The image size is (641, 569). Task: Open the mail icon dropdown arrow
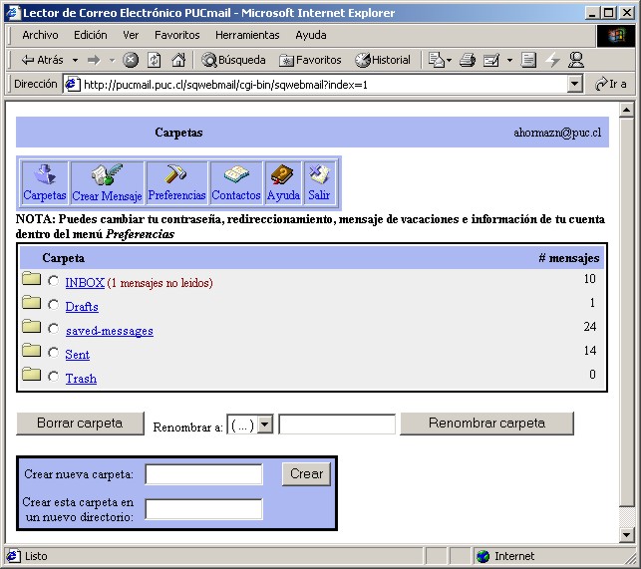pyautogui.click(x=449, y=61)
